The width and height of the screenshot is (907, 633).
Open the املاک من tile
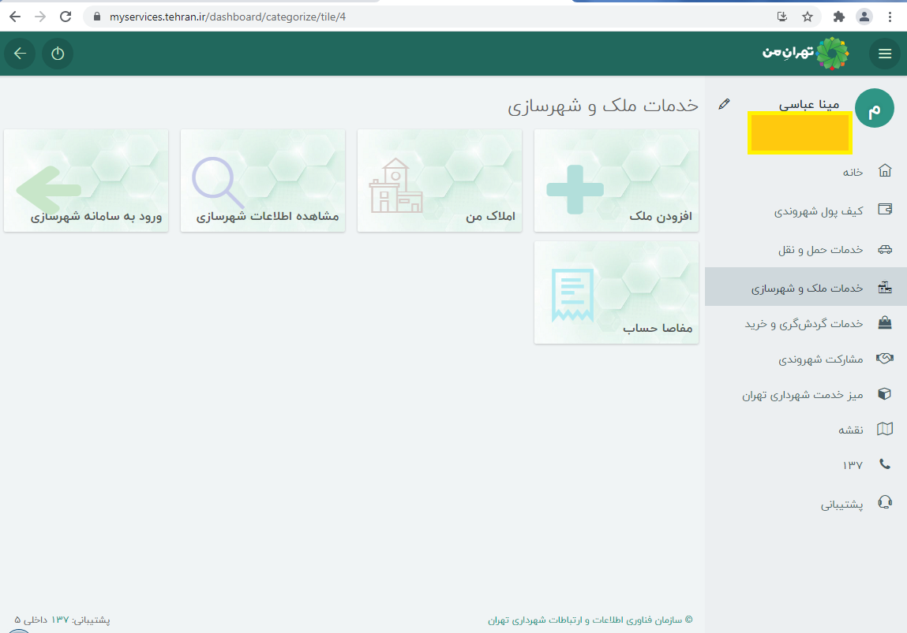coord(439,181)
